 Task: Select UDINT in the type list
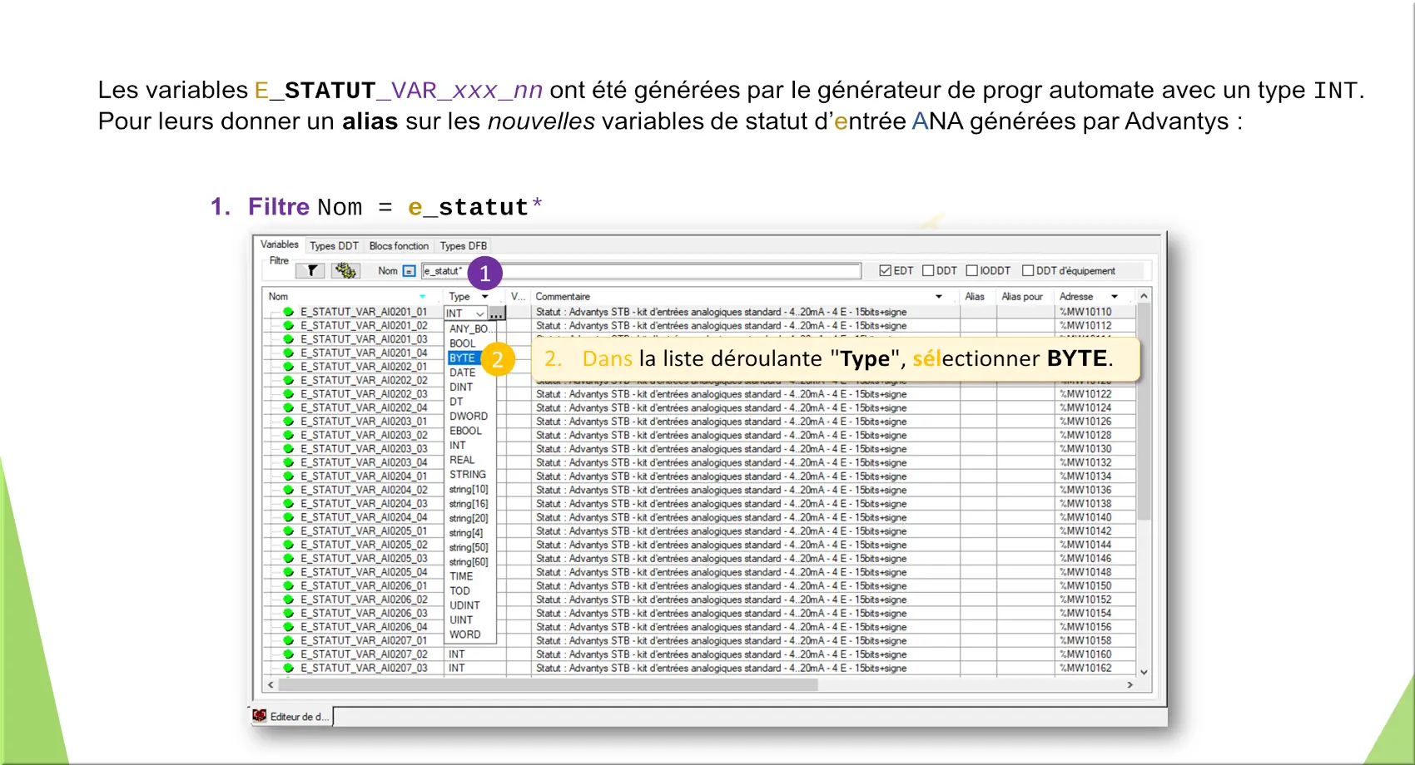coord(465,605)
